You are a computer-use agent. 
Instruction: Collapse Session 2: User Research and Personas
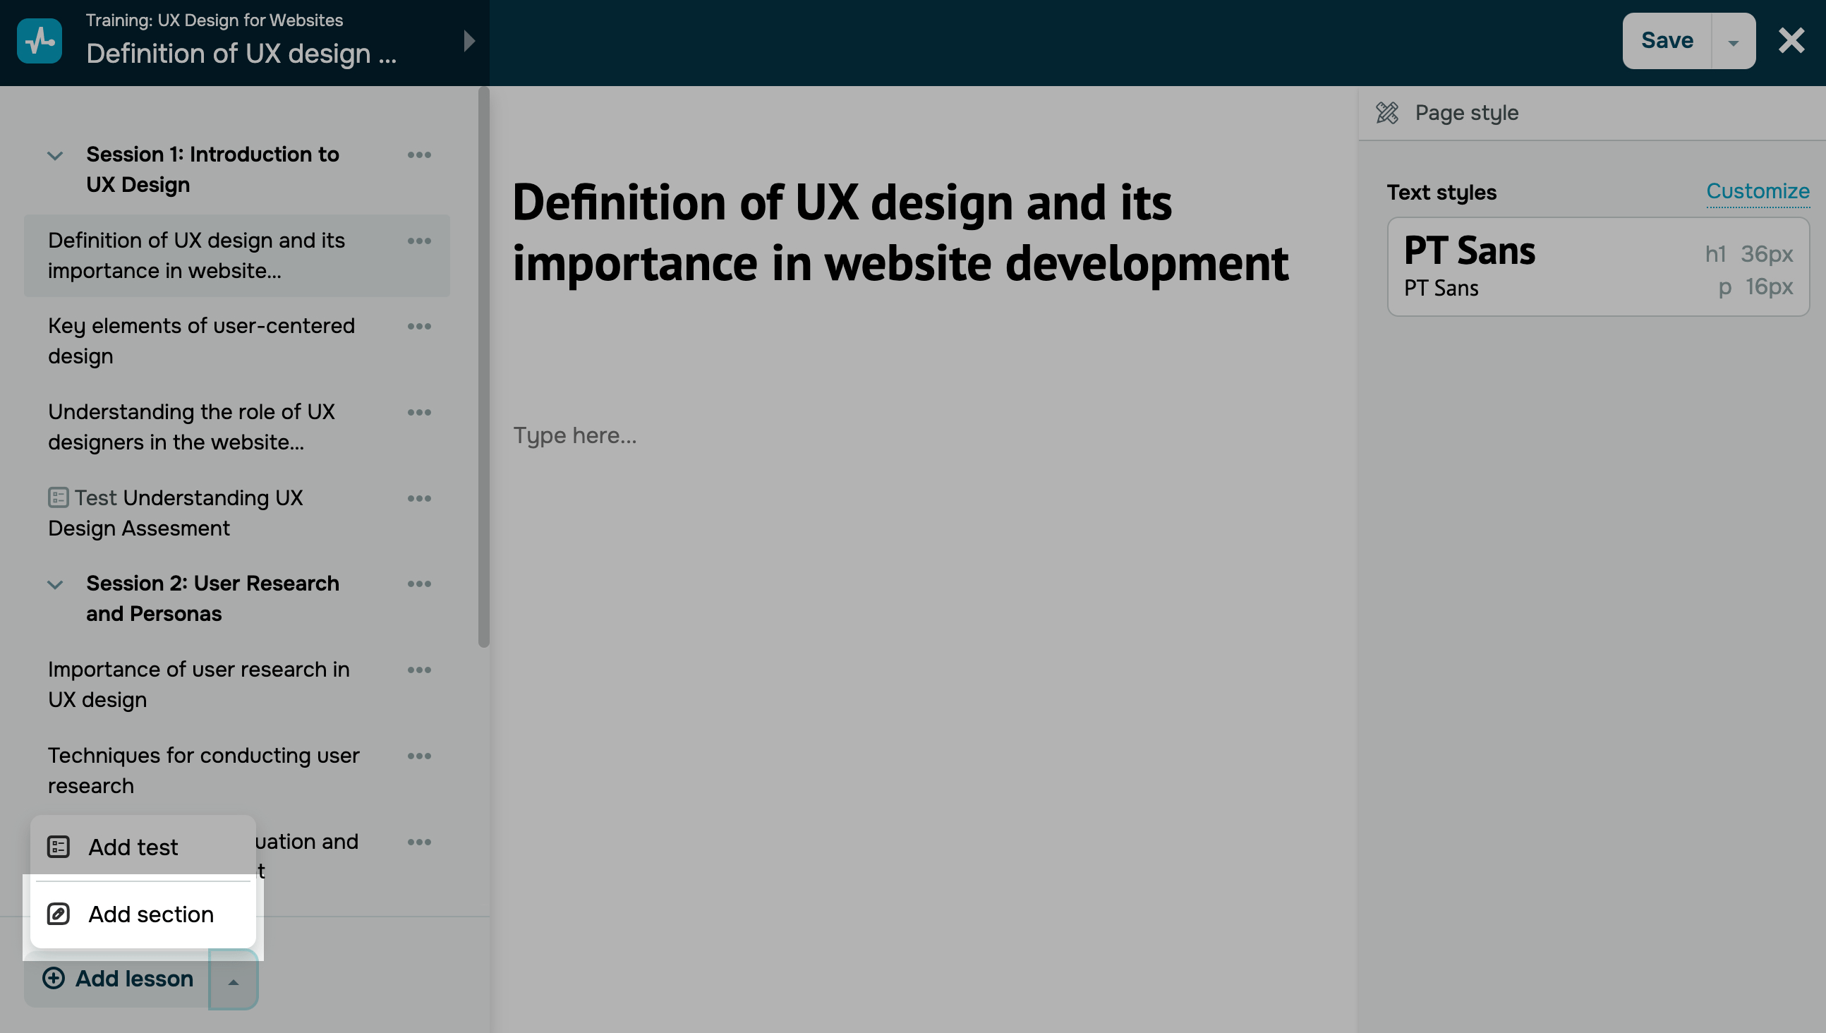55,585
